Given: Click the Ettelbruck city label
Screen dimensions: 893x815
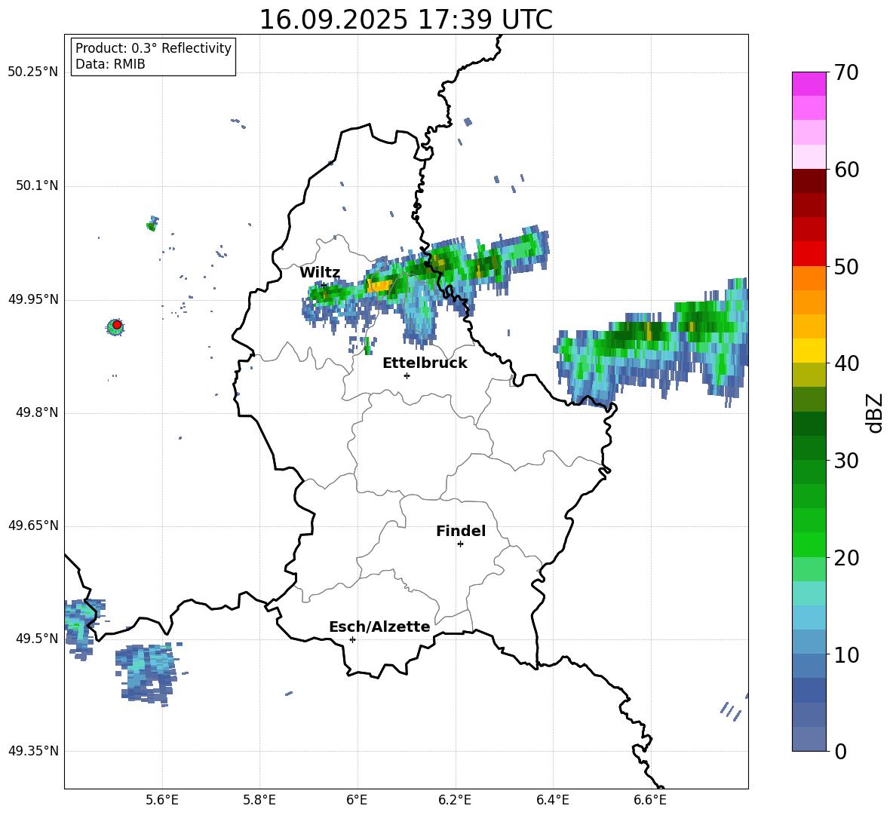Looking at the screenshot, I should [425, 363].
